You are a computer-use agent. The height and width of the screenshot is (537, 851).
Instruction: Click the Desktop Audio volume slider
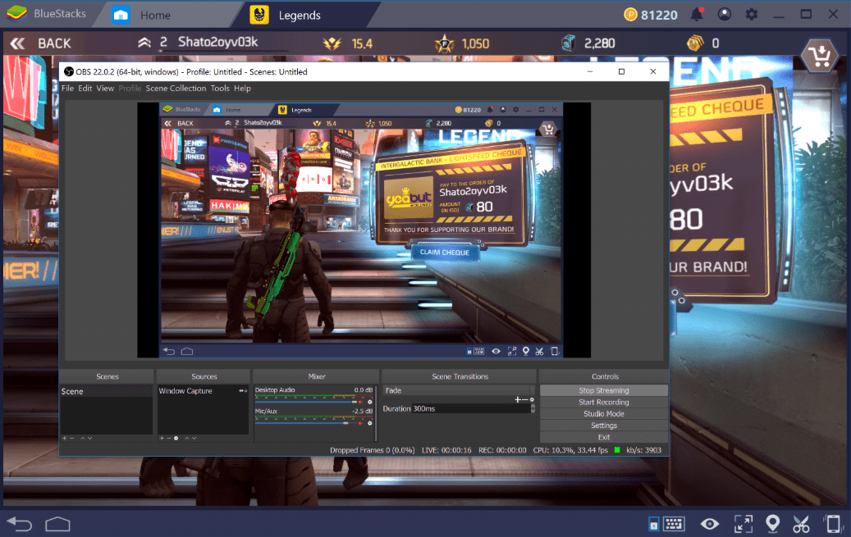tap(305, 402)
